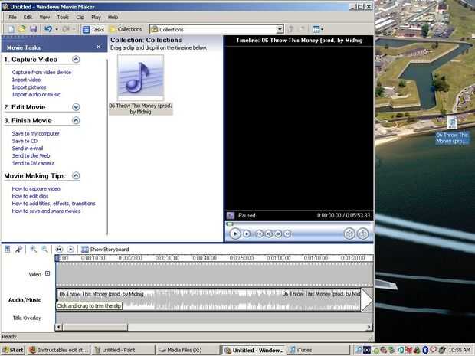
Task: Click the Save to CD link
Action: coord(25,141)
